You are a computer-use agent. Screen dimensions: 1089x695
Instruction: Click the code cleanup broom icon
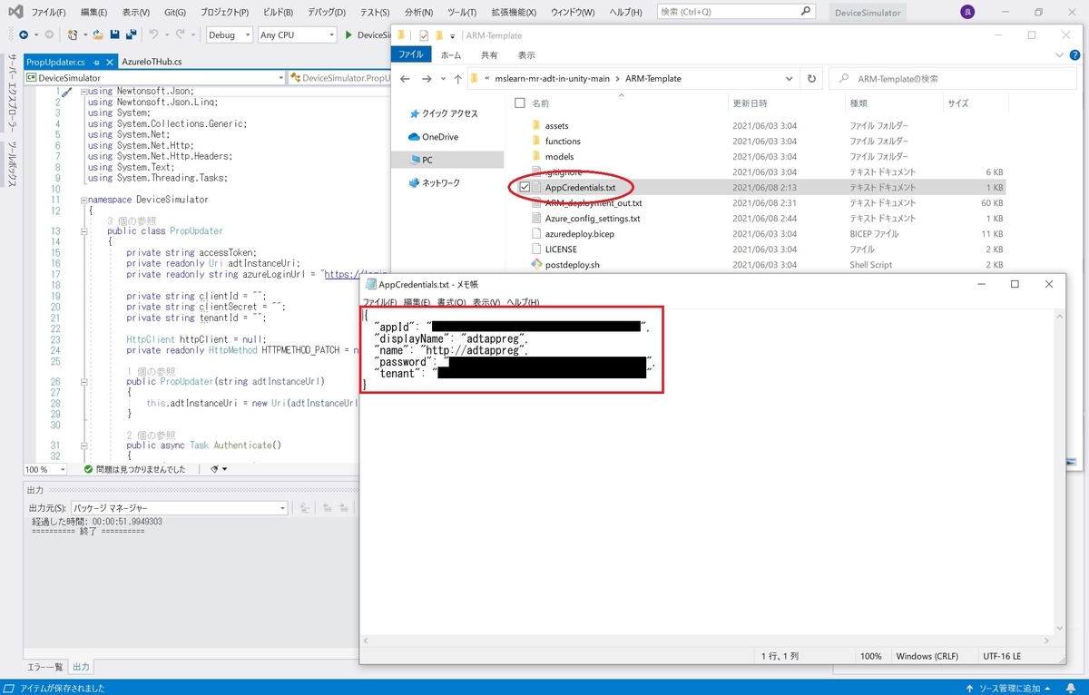[x=215, y=469]
